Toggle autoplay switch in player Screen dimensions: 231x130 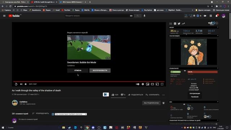(138, 84)
